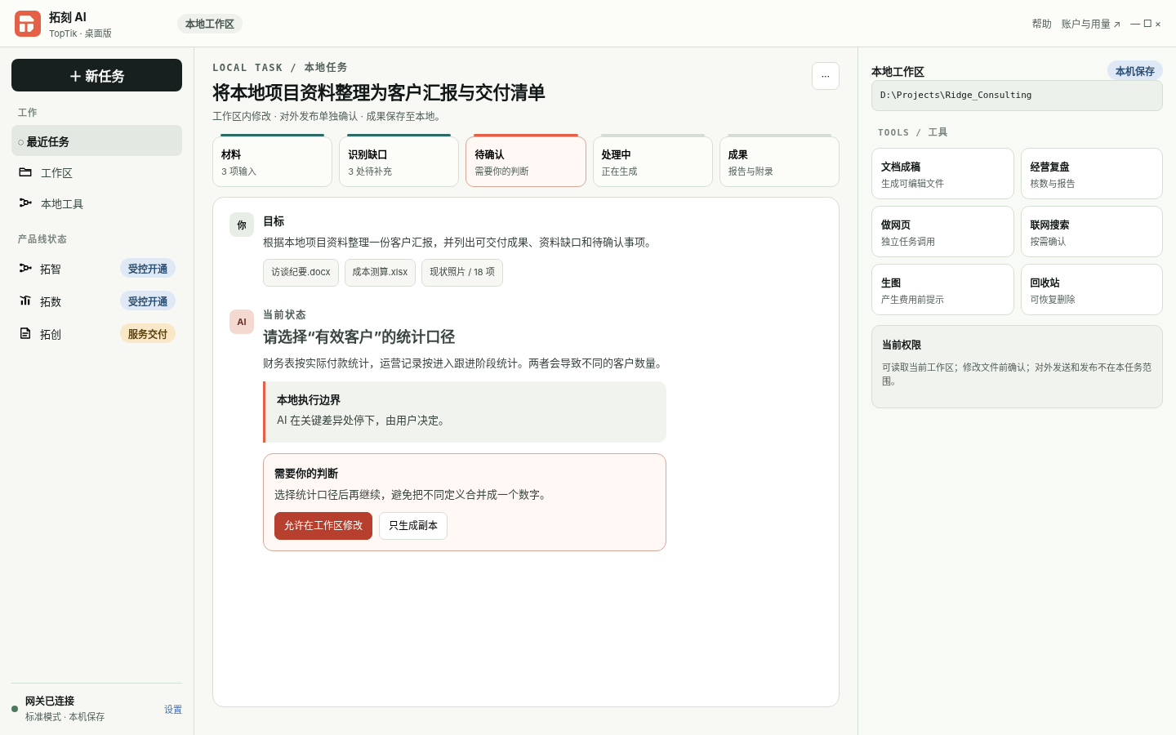Open the 回收站 tool card
This screenshot has width=1176, height=735.
1092,290
